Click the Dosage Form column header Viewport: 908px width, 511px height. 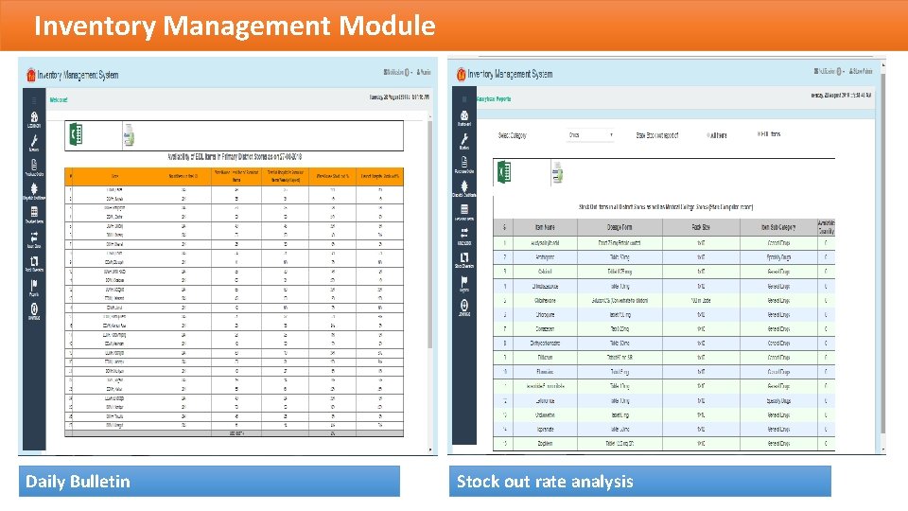[620, 227]
